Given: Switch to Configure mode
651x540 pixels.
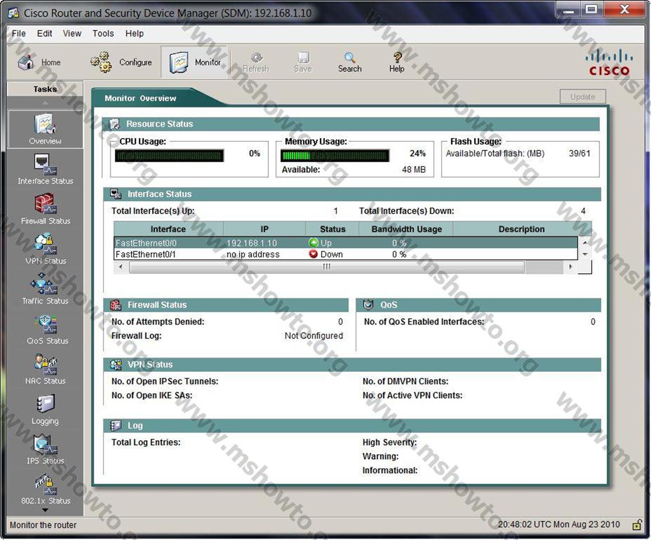Looking at the screenshot, I should 121,62.
